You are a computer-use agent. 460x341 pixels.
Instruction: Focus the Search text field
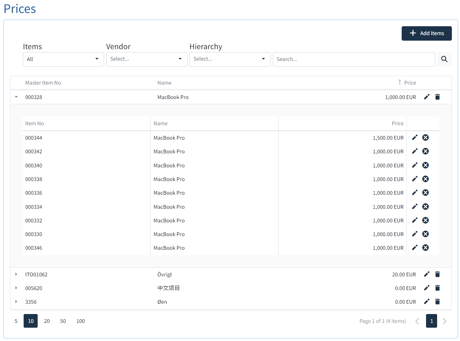354,59
